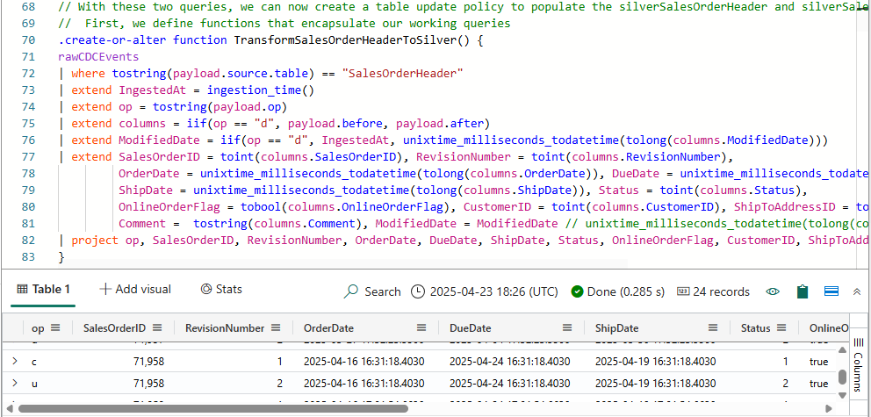The height and width of the screenshot is (417, 871).
Task: Click rawCDCEvents on line 71
Action: 98,57
